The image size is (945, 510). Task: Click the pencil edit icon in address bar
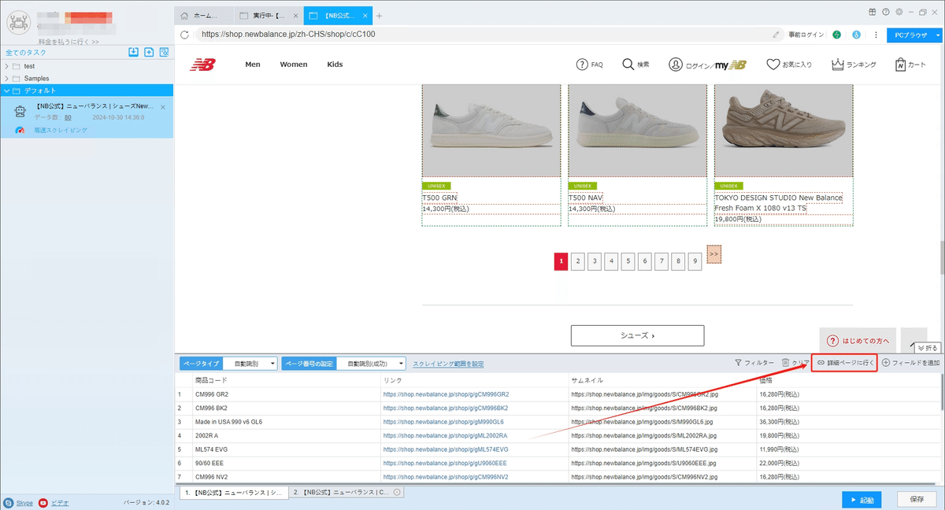click(776, 35)
